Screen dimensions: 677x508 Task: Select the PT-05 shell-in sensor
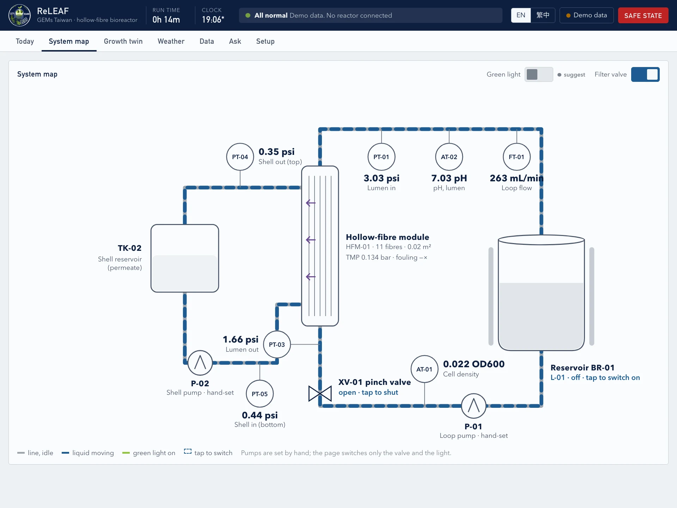260,394
